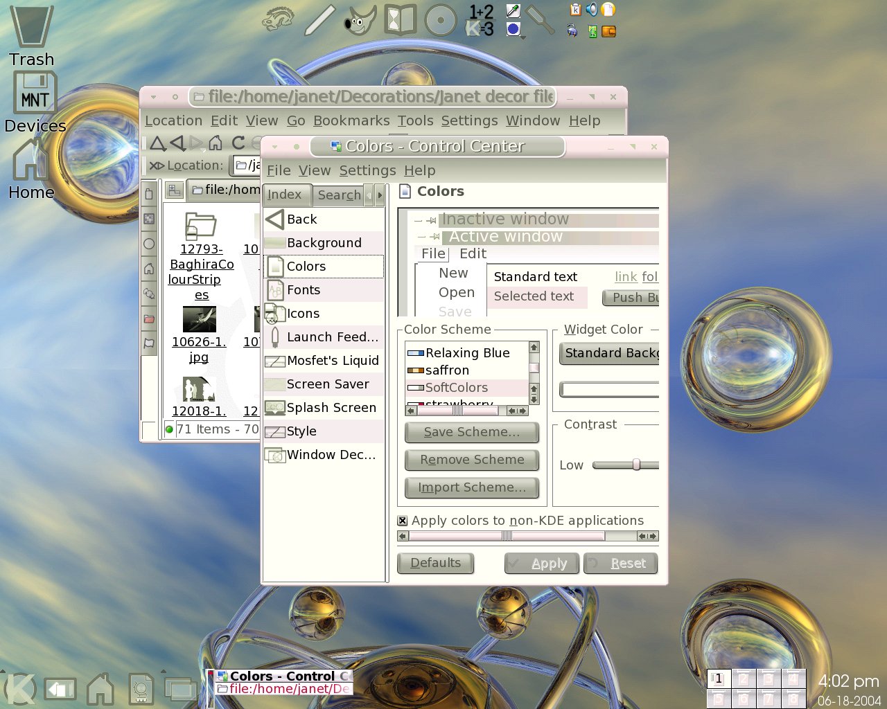Viewport: 887px width, 709px height.
Task: Click the blue circle icon in top panel
Action: [513, 29]
